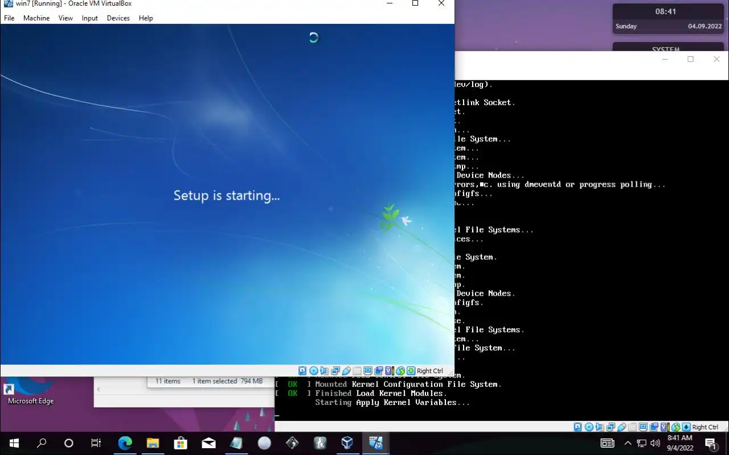Click recording icon in Linux VM status bar

point(654,427)
